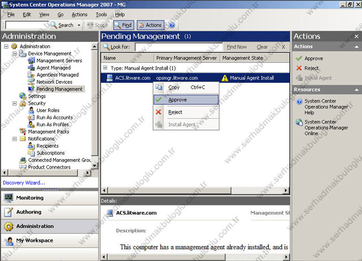Open the Search dropdown arrow
Image resolution: width=362 pixels, height=261 pixels.
[x=79, y=25]
